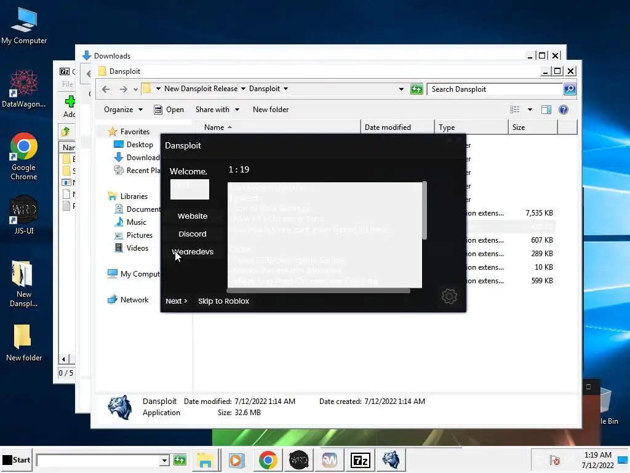Open the Share with menu

point(217,110)
